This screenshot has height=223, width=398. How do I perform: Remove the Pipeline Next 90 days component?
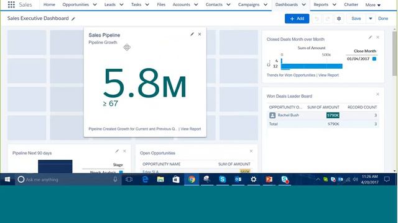(124, 151)
